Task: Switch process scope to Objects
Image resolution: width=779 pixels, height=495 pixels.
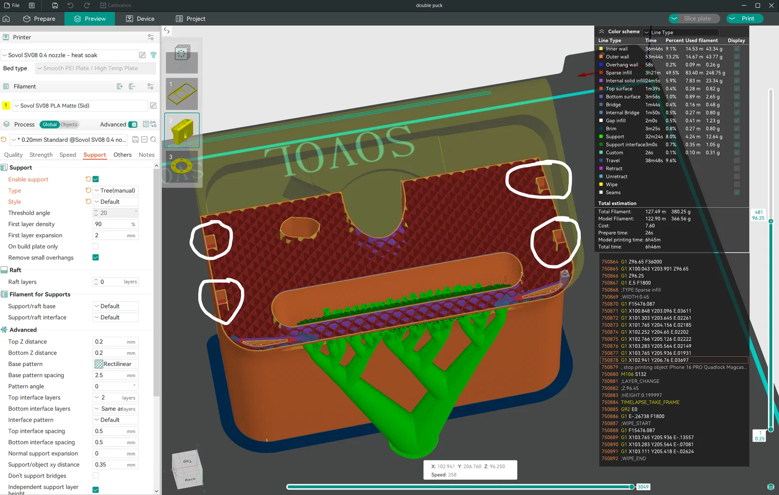Action: (x=69, y=124)
